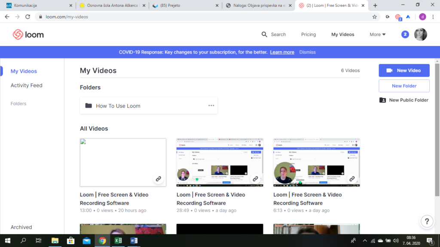Open Chrome three-dot menu
This screenshot has width=440, height=247.
click(433, 17)
